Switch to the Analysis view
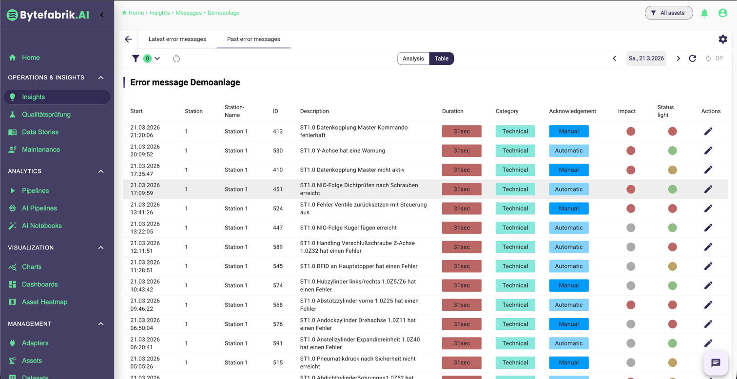Image resolution: width=737 pixels, height=379 pixels. (x=413, y=58)
